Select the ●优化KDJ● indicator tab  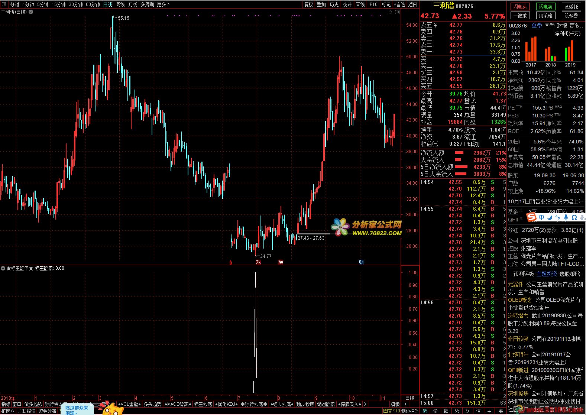click(226, 404)
